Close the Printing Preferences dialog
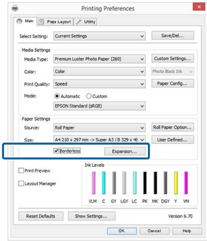 click(x=199, y=7)
